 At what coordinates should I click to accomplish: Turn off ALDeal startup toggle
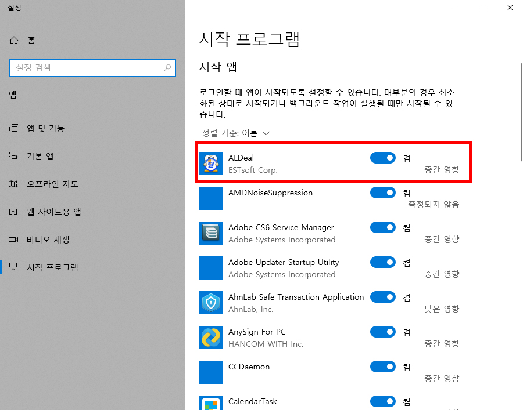(x=383, y=158)
